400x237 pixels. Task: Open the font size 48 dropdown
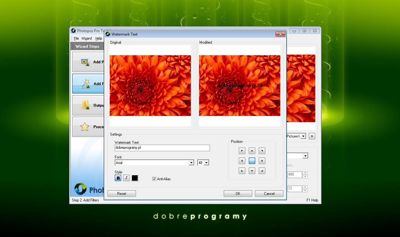pyautogui.click(x=206, y=163)
